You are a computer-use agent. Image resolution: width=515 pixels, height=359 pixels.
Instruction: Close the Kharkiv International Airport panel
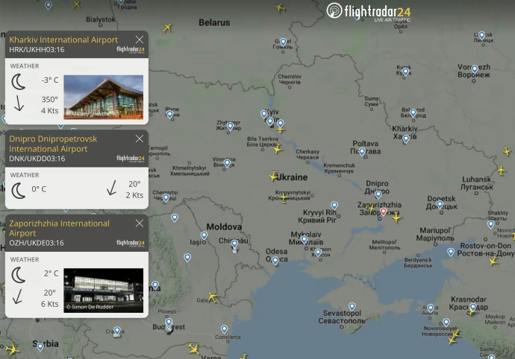pyautogui.click(x=140, y=39)
